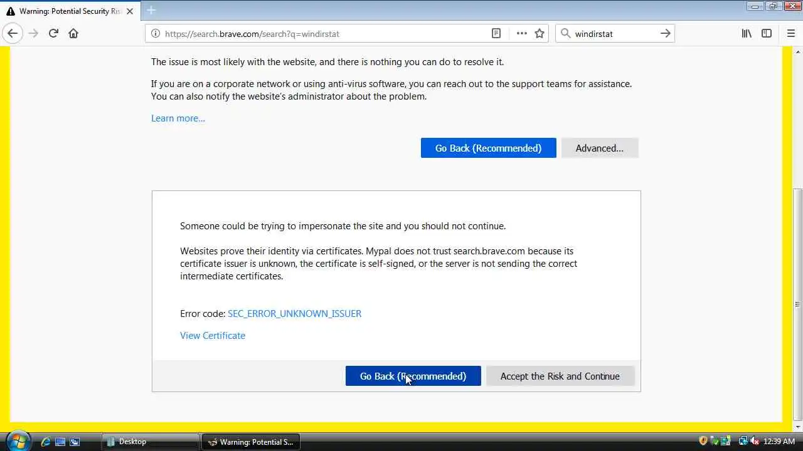Open the network connection tray icon
The image size is (803, 451).
click(743, 441)
